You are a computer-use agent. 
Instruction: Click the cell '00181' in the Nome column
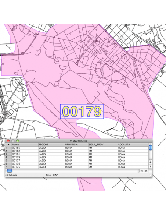(x=25, y=154)
